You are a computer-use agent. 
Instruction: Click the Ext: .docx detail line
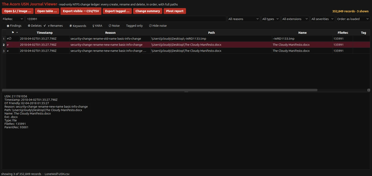point(11,117)
